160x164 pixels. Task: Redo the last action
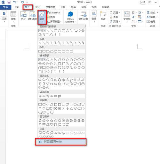pos(22,2)
